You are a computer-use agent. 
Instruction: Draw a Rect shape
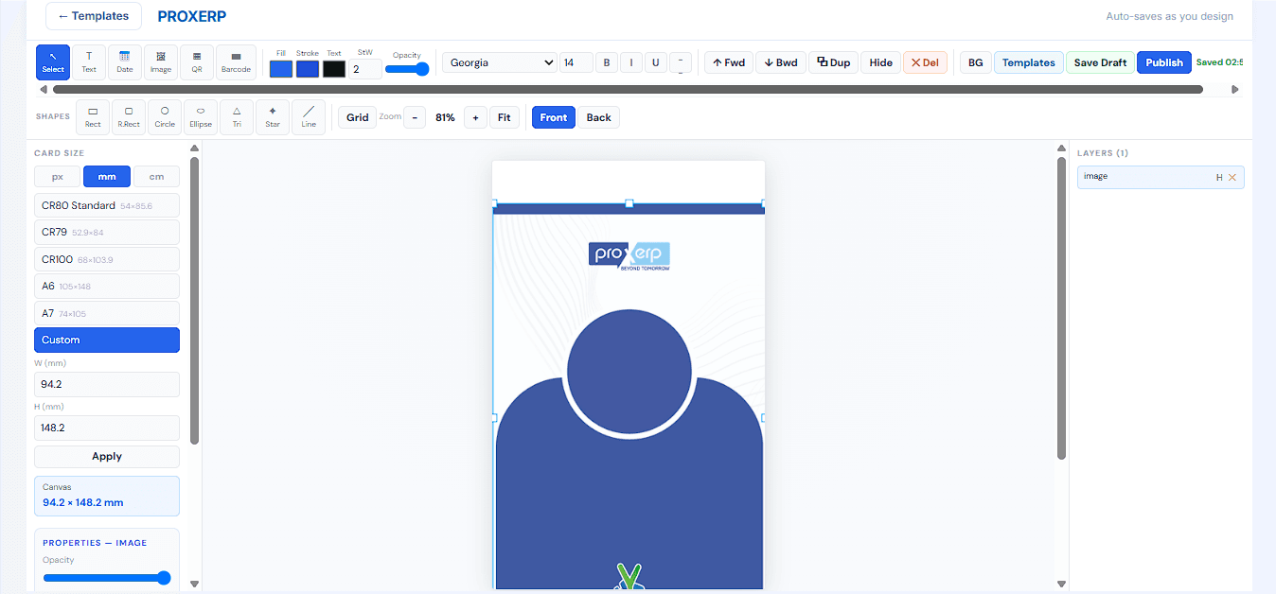[x=93, y=117]
